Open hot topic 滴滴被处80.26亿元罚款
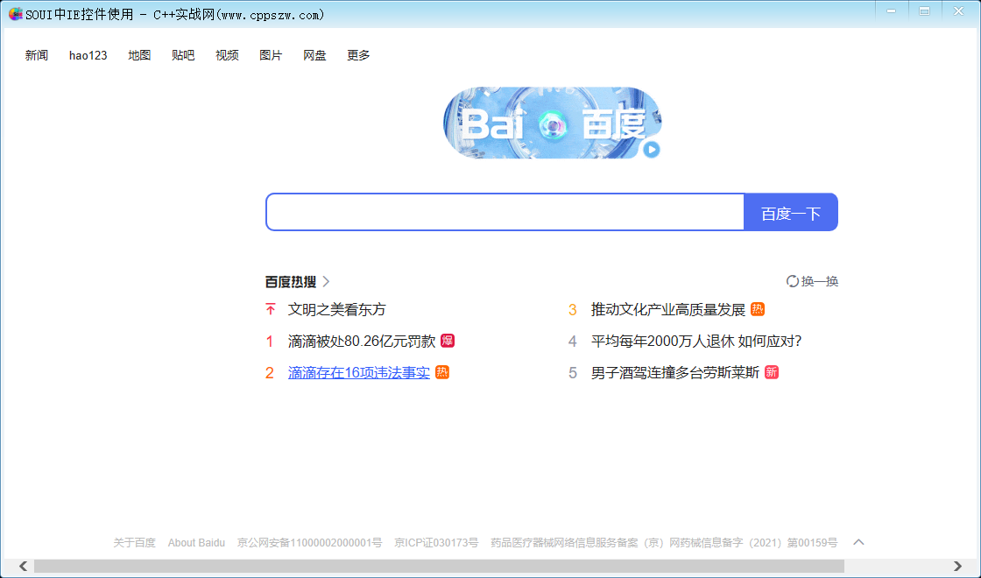 [x=362, y=341]
